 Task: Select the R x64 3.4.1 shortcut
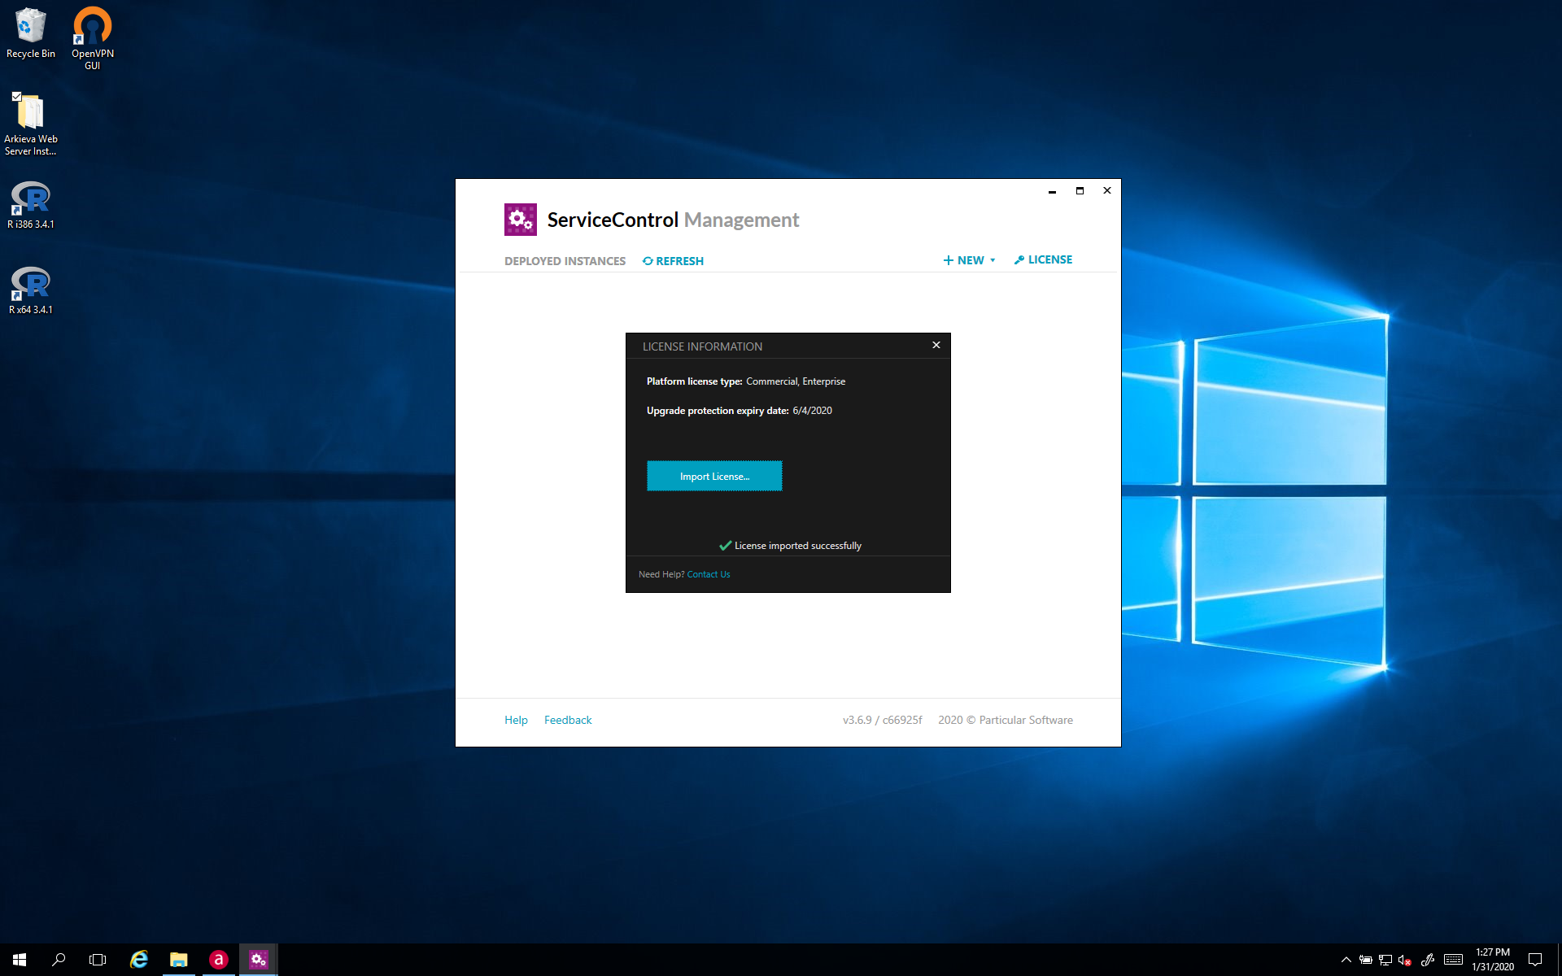[31, 290]
